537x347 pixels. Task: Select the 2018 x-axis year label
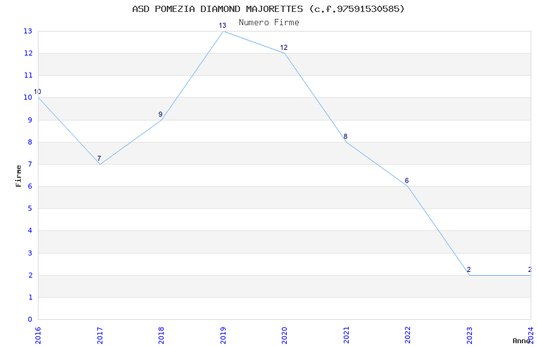pyautogui.click(x=161, y=336)
